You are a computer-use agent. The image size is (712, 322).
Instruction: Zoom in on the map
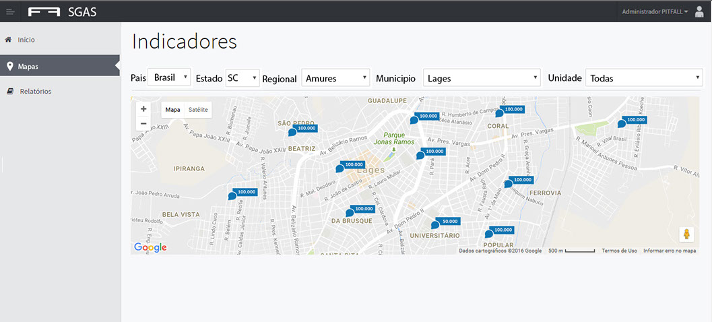pyautogui.click(x=143, y=108)
